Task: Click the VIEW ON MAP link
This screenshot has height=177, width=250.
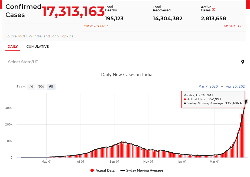Action: [96, 26]
